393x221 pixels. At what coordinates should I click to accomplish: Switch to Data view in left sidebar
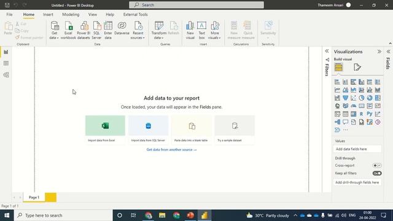[6, 63]
